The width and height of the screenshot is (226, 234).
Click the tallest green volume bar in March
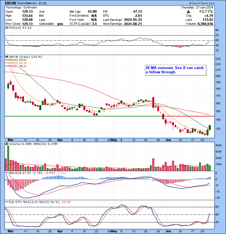click(8, 158)
